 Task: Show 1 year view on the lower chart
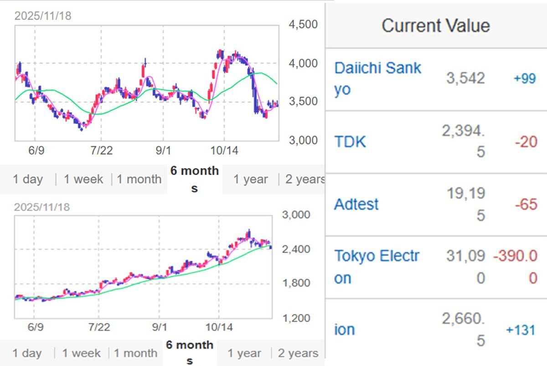[x=244, y=353]
